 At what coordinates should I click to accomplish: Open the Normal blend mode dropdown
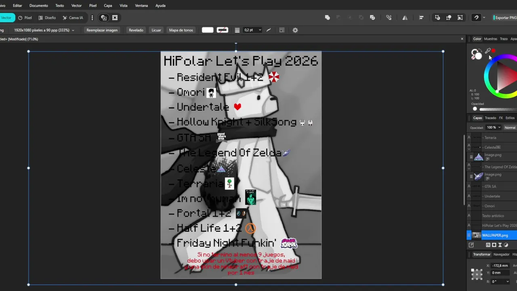510,127
